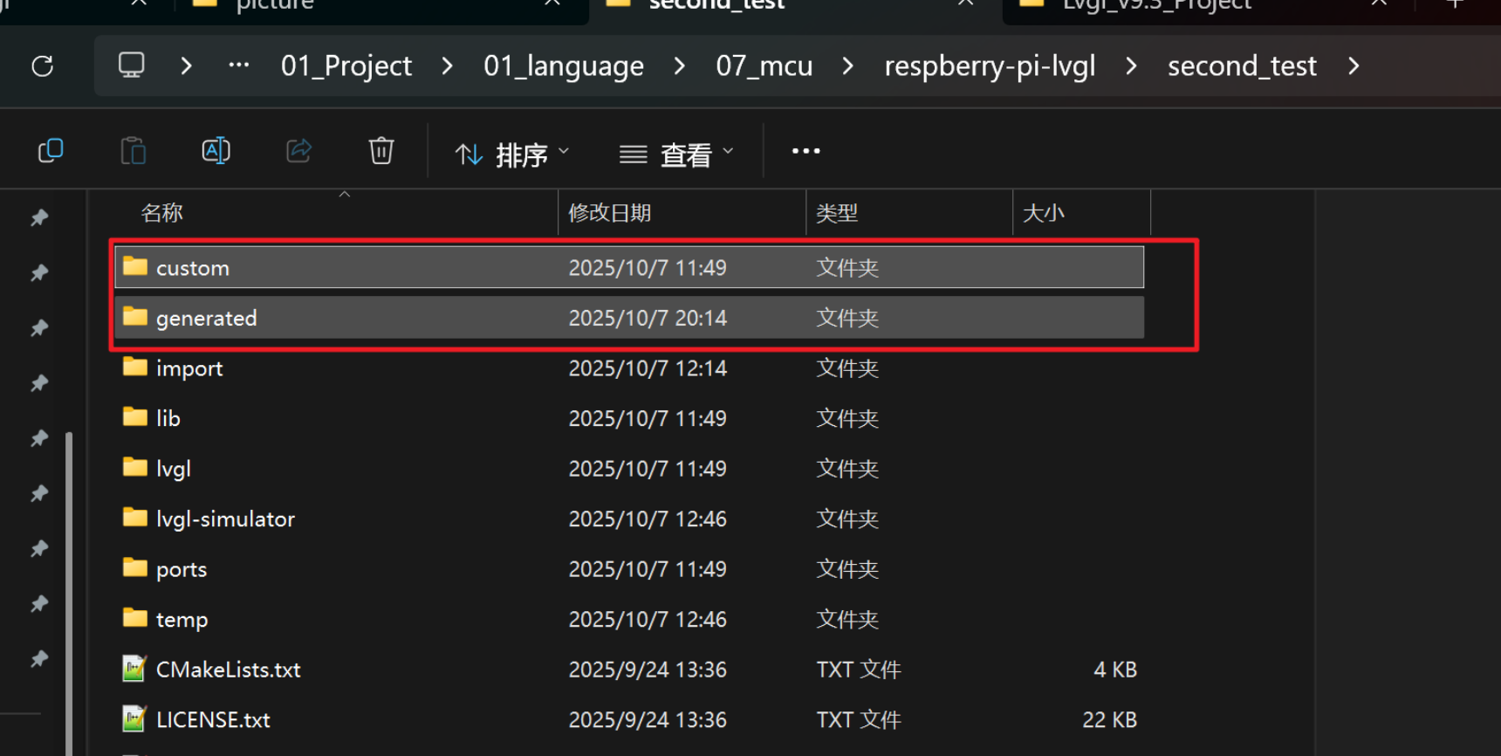Expand chevron after 07_mcu breadcrumb
This screenshot has width=1501, height=756.
click(847, 66)
